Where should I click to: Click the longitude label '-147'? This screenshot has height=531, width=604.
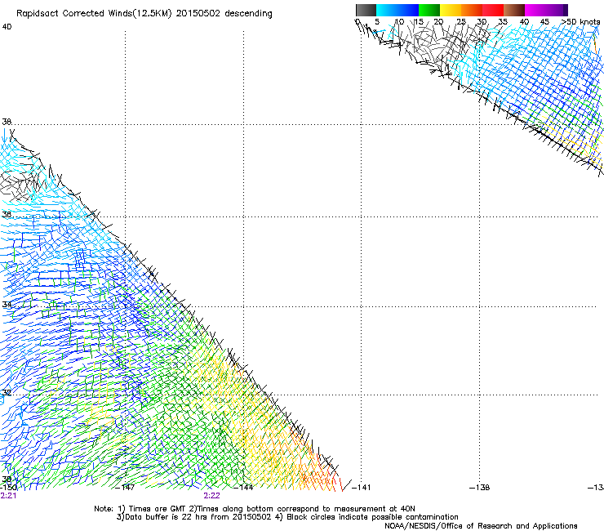point(125,488)
